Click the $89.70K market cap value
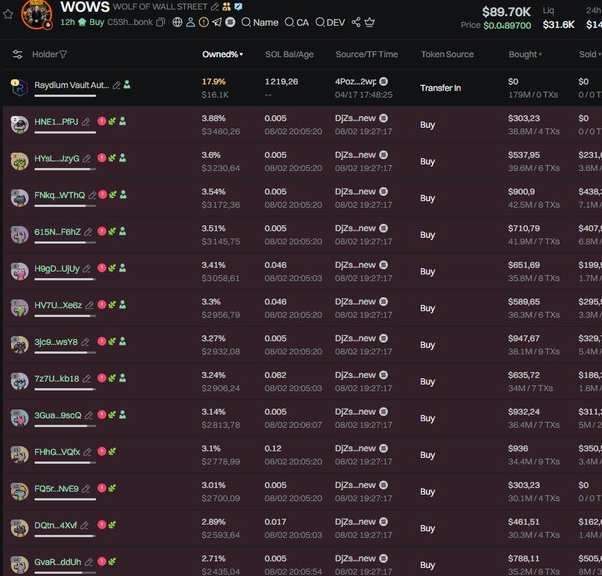The width and height of the screenshot is (602, 576). (x=507, y=12)
